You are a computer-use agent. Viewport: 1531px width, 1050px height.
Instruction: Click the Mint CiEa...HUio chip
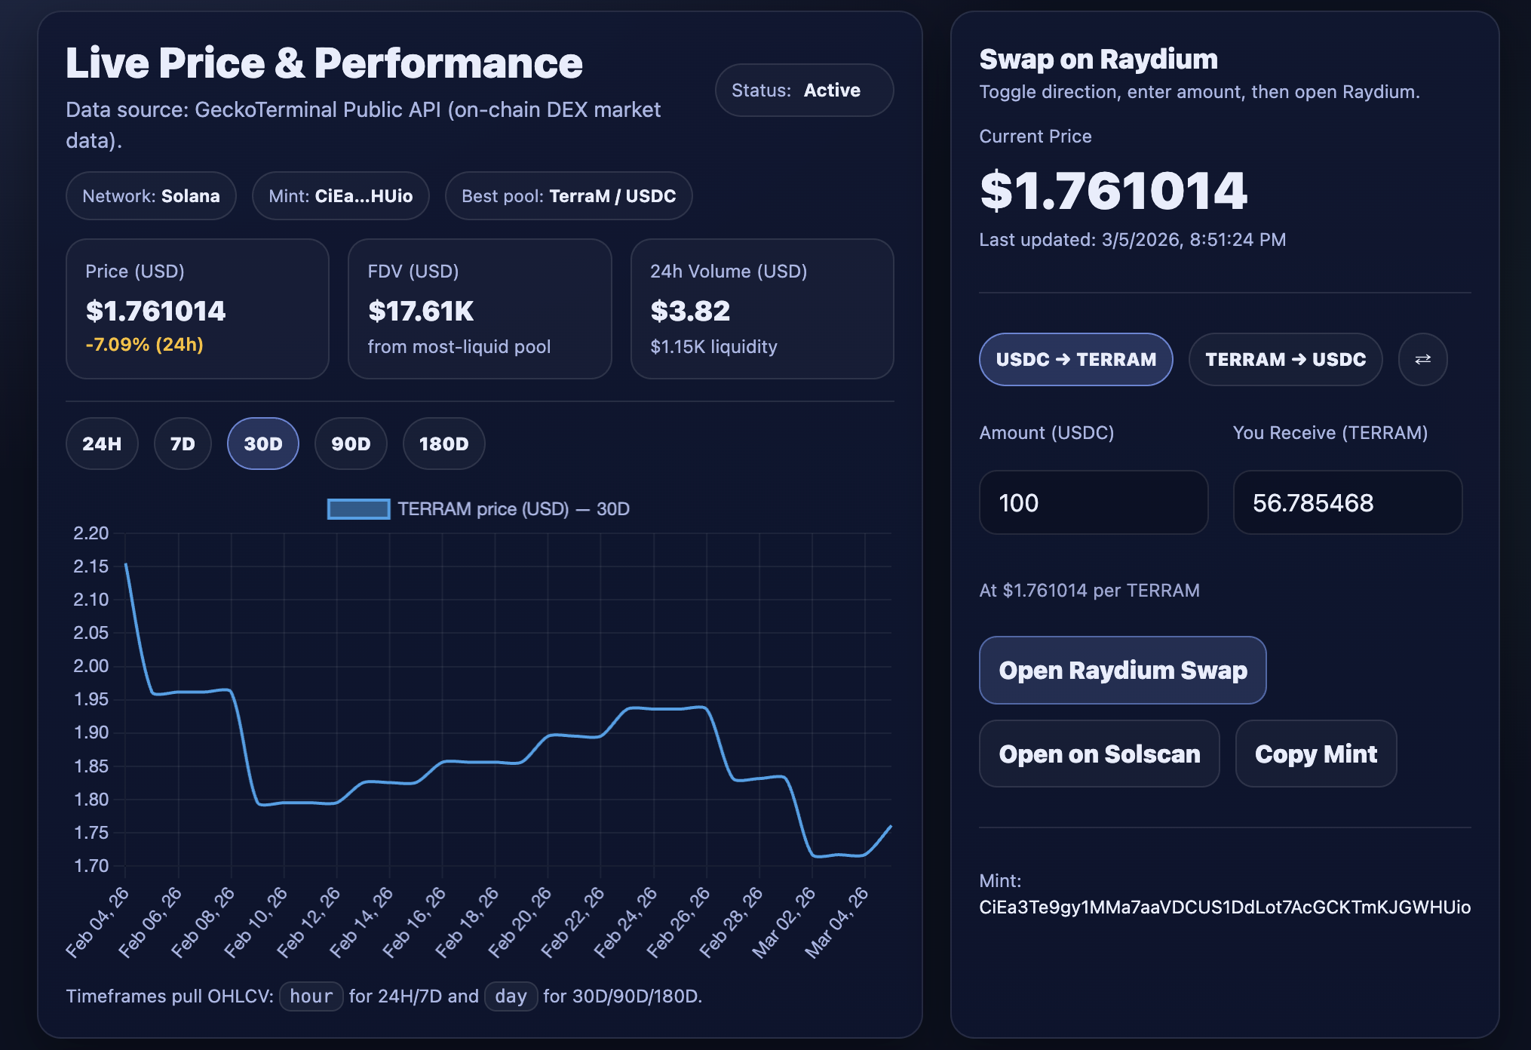[x=340, y=196]
